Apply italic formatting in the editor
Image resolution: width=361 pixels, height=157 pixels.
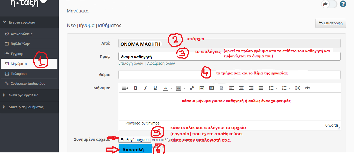point(145,88)
